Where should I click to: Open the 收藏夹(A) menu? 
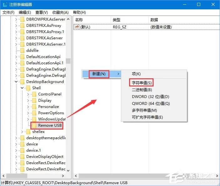pos(60,12)
